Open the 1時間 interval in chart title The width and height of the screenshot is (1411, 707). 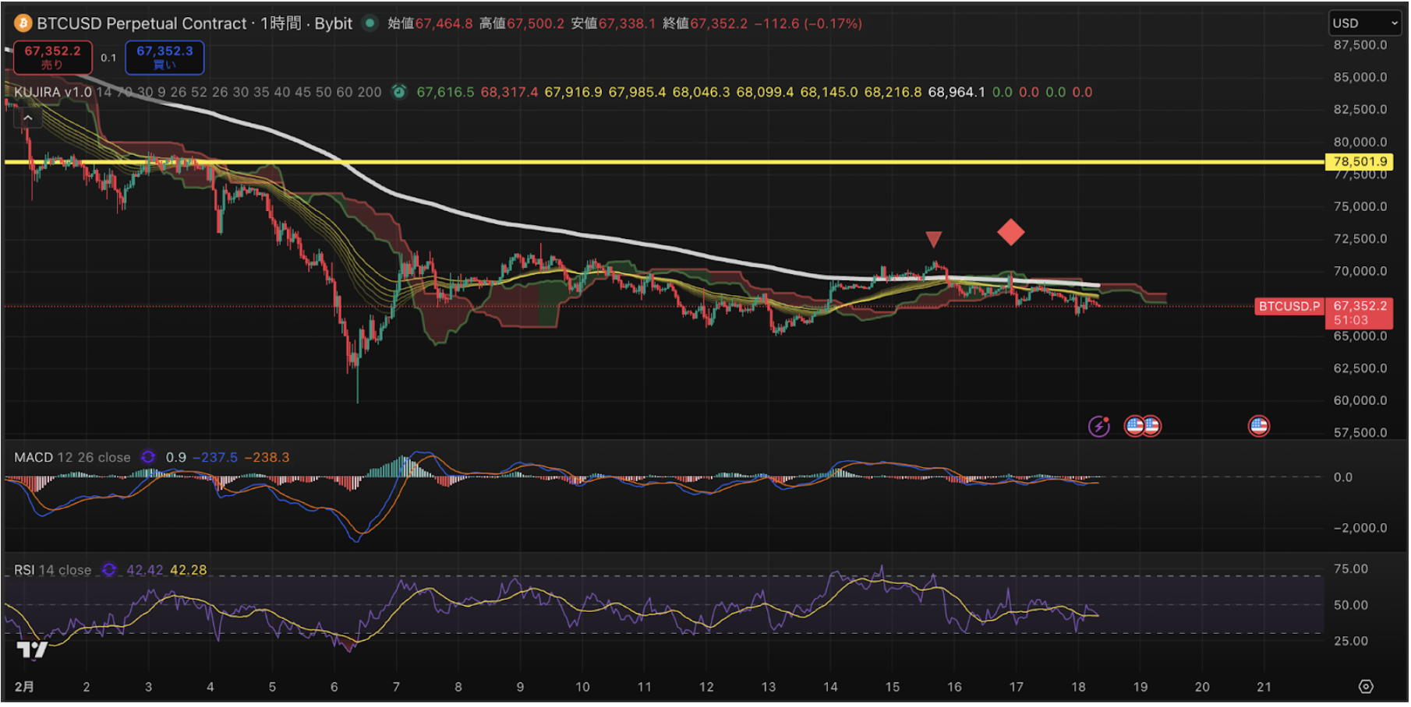(281, 23)
